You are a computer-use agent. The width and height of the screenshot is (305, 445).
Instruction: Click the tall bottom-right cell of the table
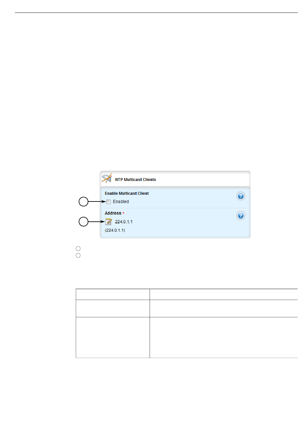pyautogui.click(x=224, y=338)
